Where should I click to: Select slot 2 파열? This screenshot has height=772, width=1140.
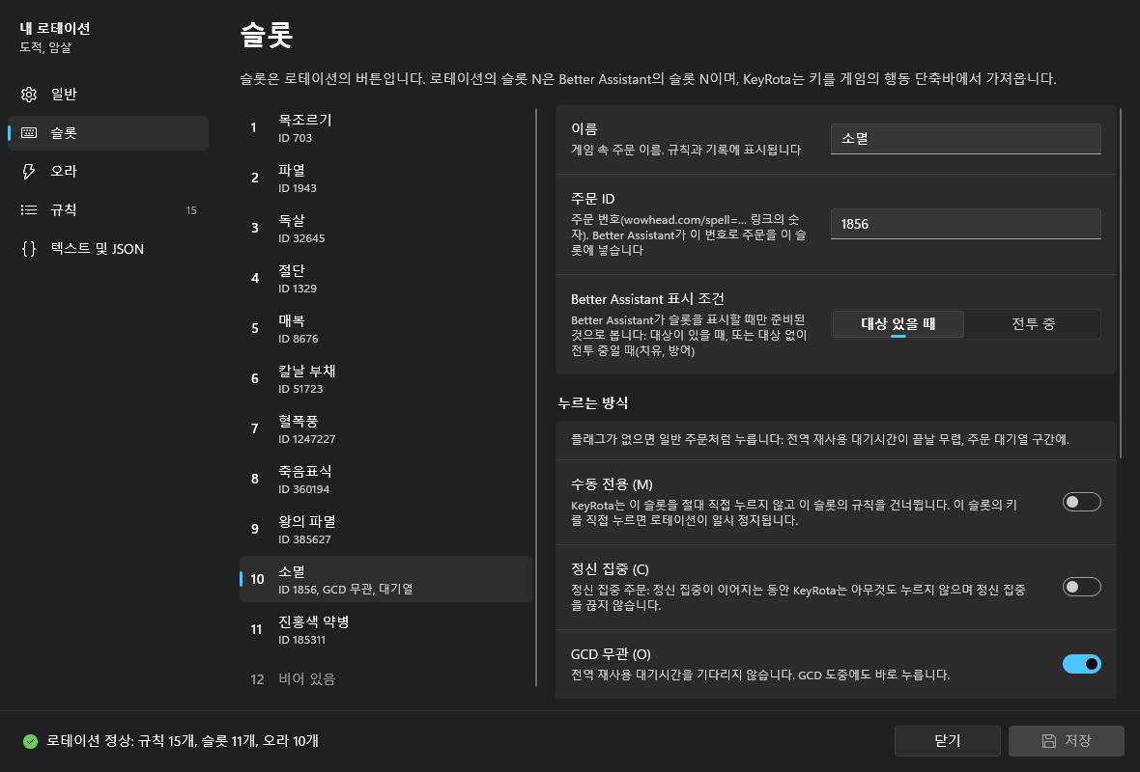pos(385,178)
